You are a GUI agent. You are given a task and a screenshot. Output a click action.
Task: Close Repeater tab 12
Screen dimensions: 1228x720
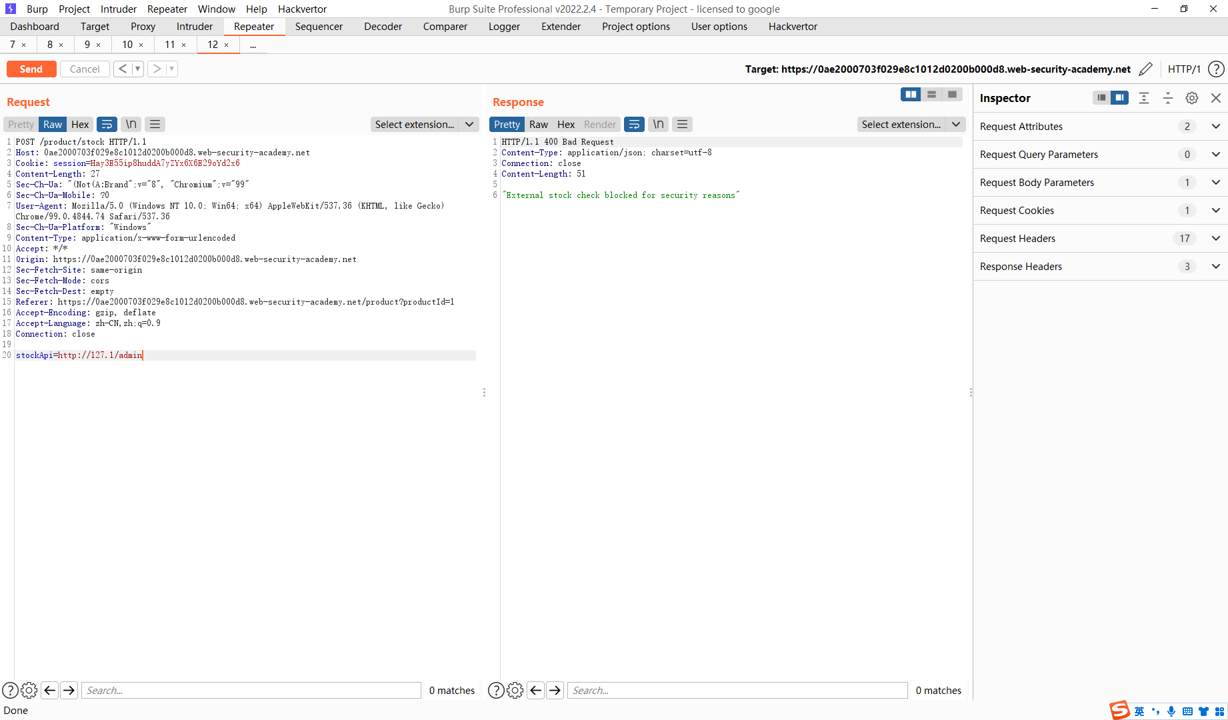227,45
